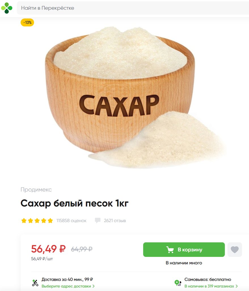Image resolution: width=249 pixels, height=291 pixels.
Task: Expand the 'В наличии в 319 магазинах' chevron
Action: coord(237,286)
